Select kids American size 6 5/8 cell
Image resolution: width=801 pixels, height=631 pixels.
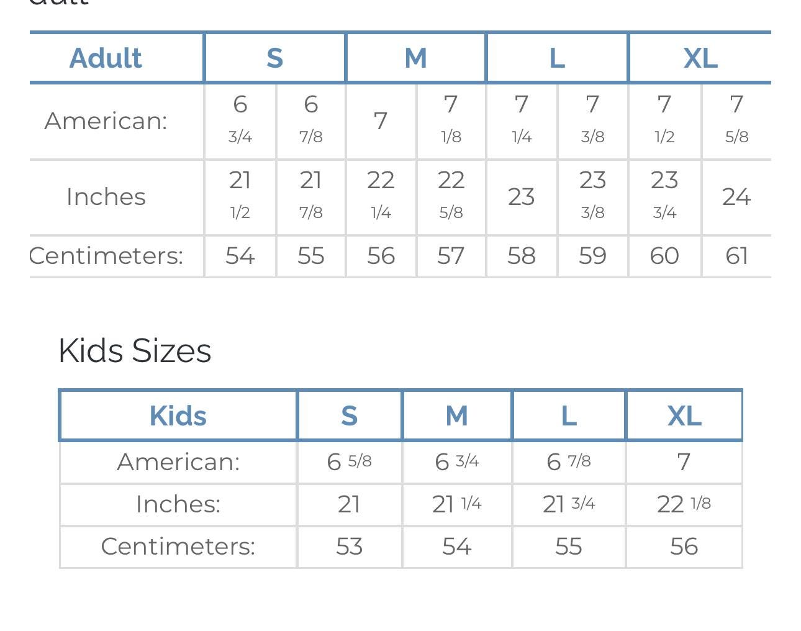pos(349,461)
